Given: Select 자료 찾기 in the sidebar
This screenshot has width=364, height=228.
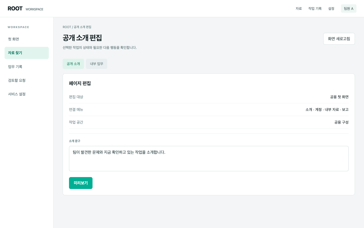Looking at the screenshot, I should click(x=27, y=53).
